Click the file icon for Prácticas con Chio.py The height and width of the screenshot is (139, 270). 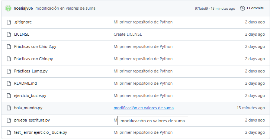point(9,59)
